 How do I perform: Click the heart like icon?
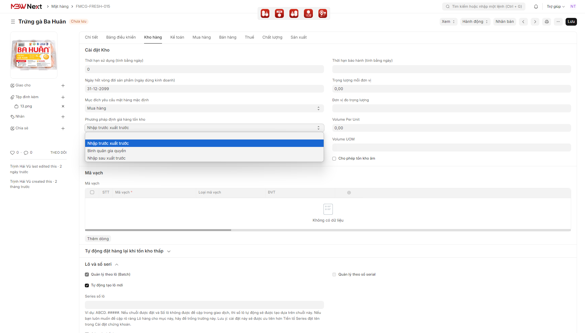tap(12, 152)
